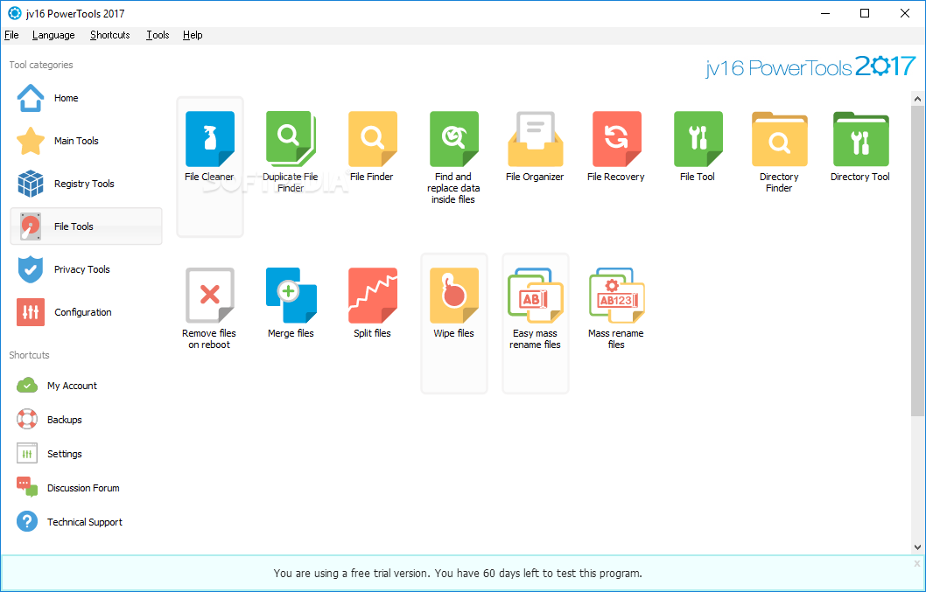Open Remove files on reboot

tap(210, 308)
